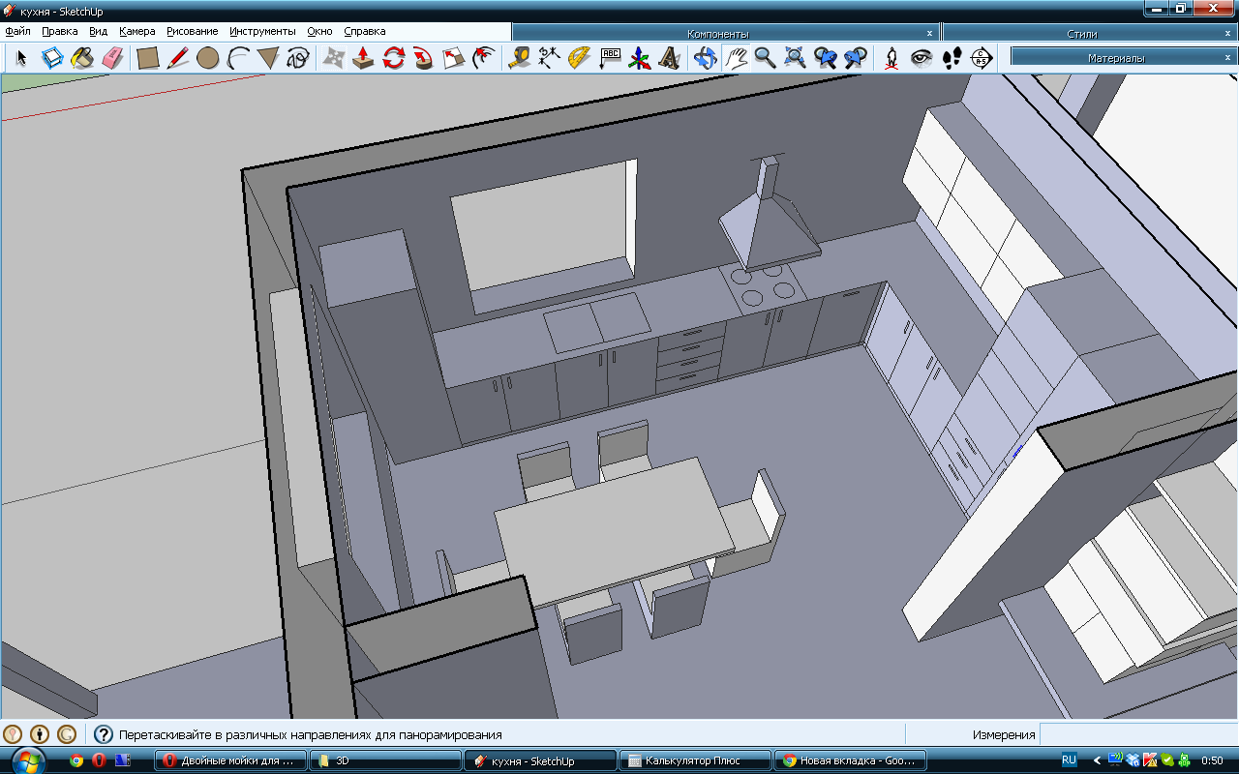Launch Chrome from quick launch
This screenshot has width=1239, height=774.
point(76,760)
